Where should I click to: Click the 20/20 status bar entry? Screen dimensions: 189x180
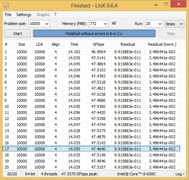coord(12,174)
